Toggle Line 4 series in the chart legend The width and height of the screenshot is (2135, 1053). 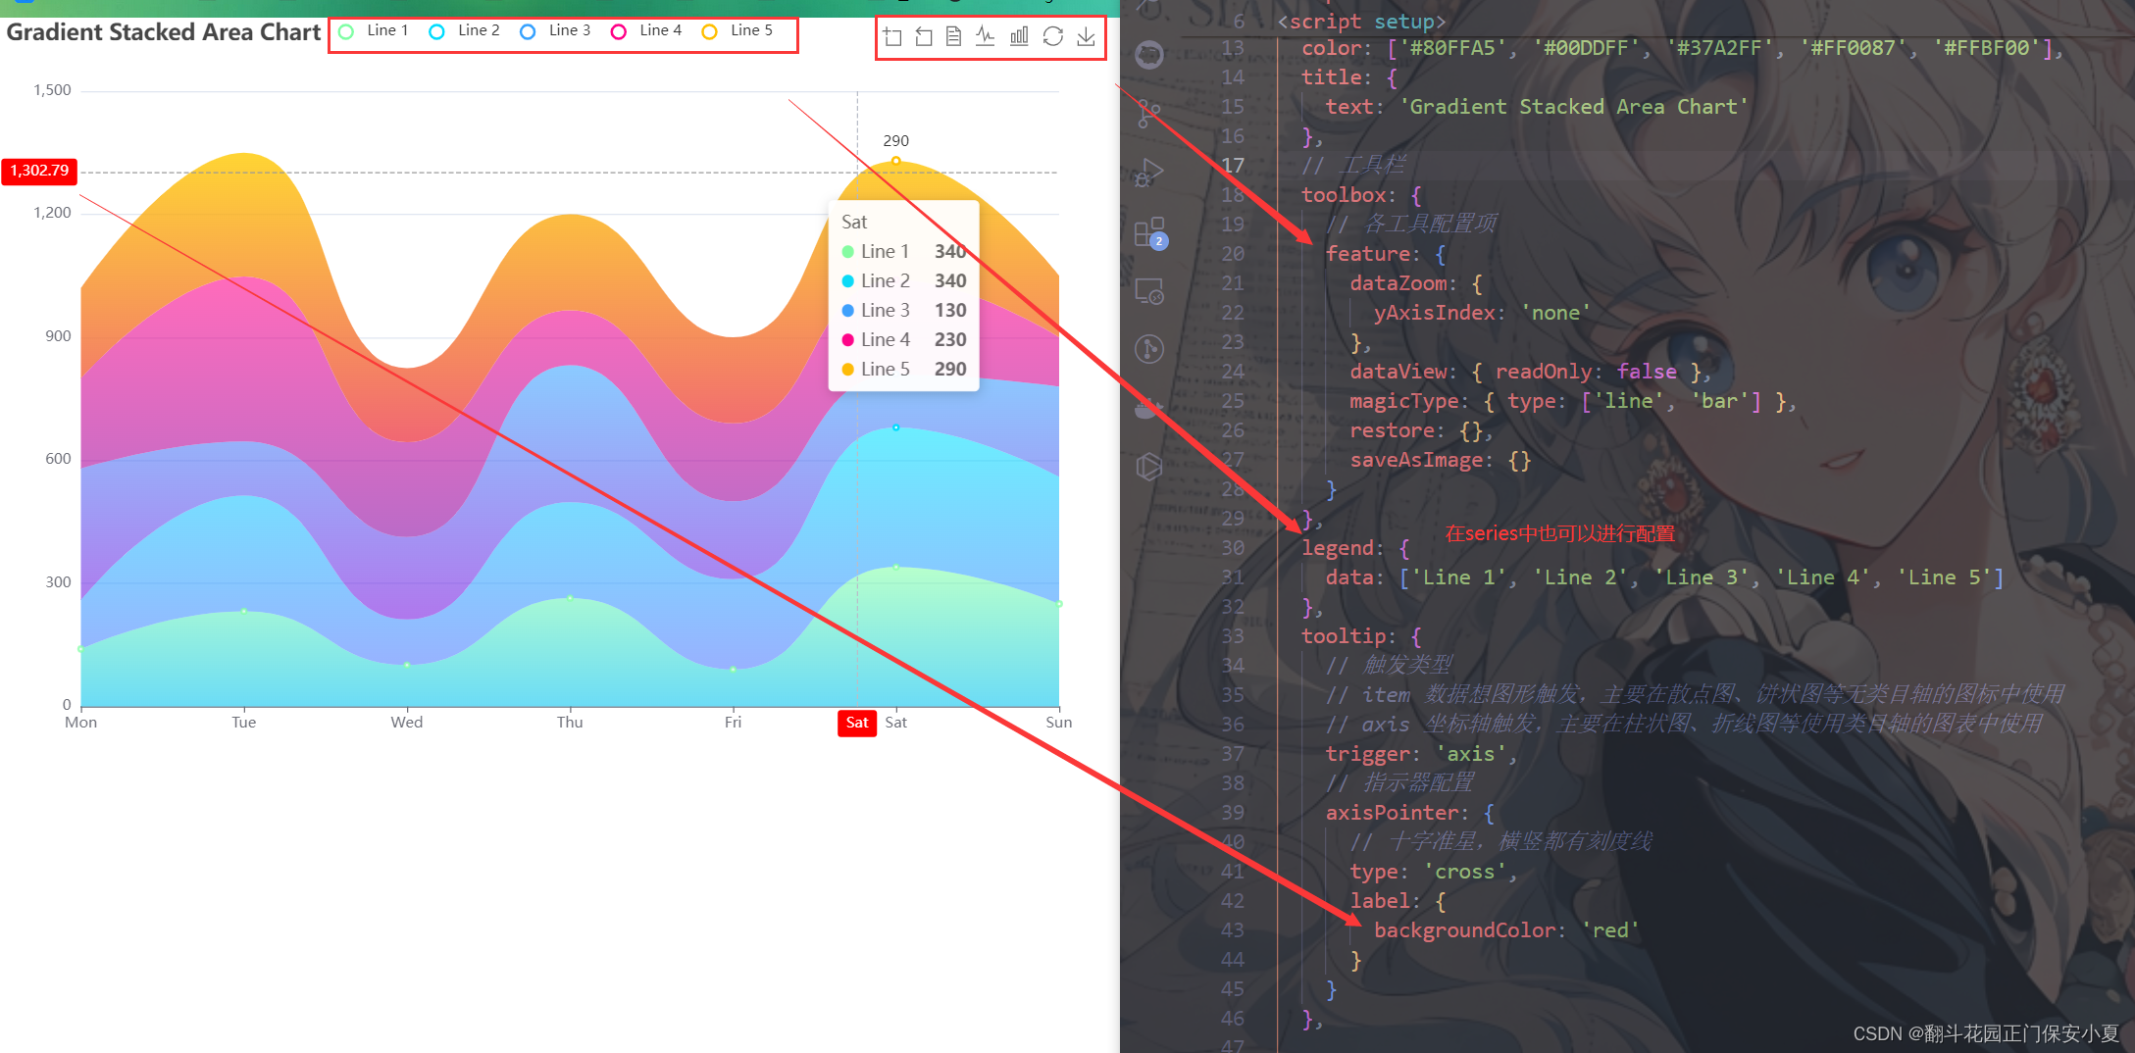click(646, 31)
